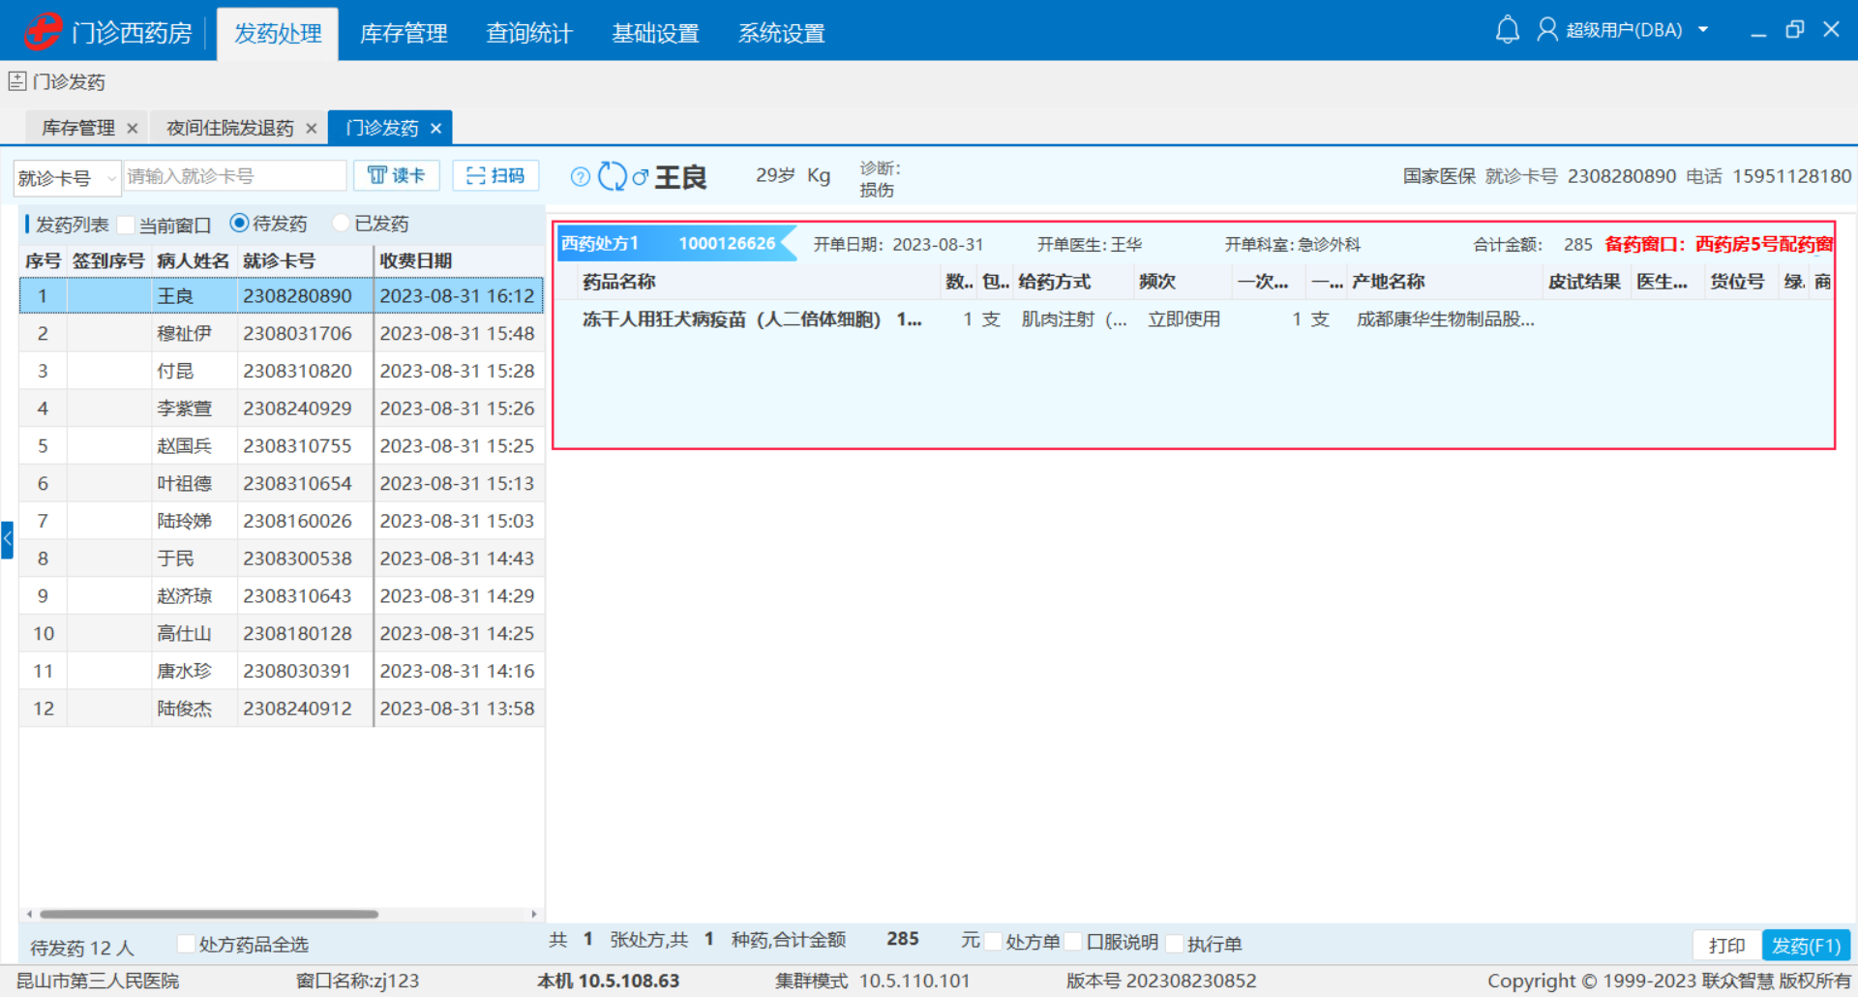1858x997 pixels.
Task: Select patient row 王良
Action: [x=281, y=295]
